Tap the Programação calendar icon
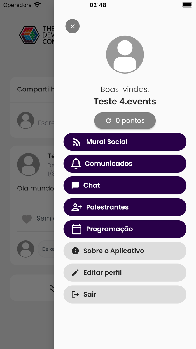 point(76,229)
